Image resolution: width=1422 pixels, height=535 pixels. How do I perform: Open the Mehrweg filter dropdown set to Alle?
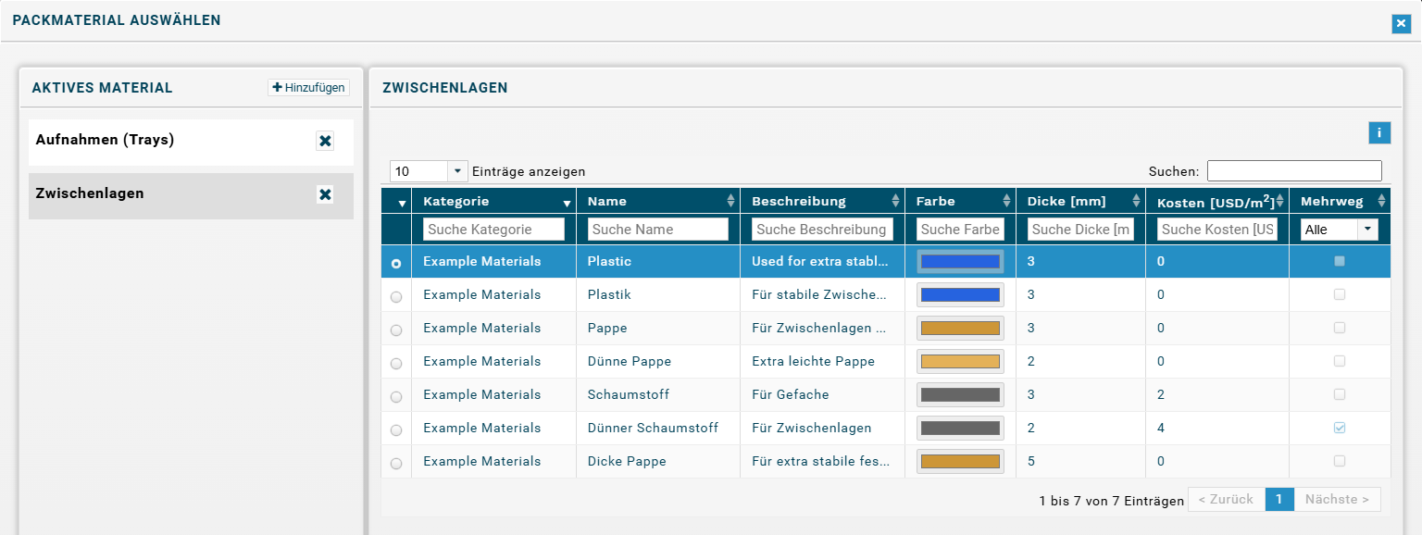point(1339,230)
